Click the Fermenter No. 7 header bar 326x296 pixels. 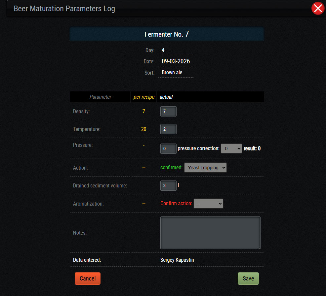point(167,34)
